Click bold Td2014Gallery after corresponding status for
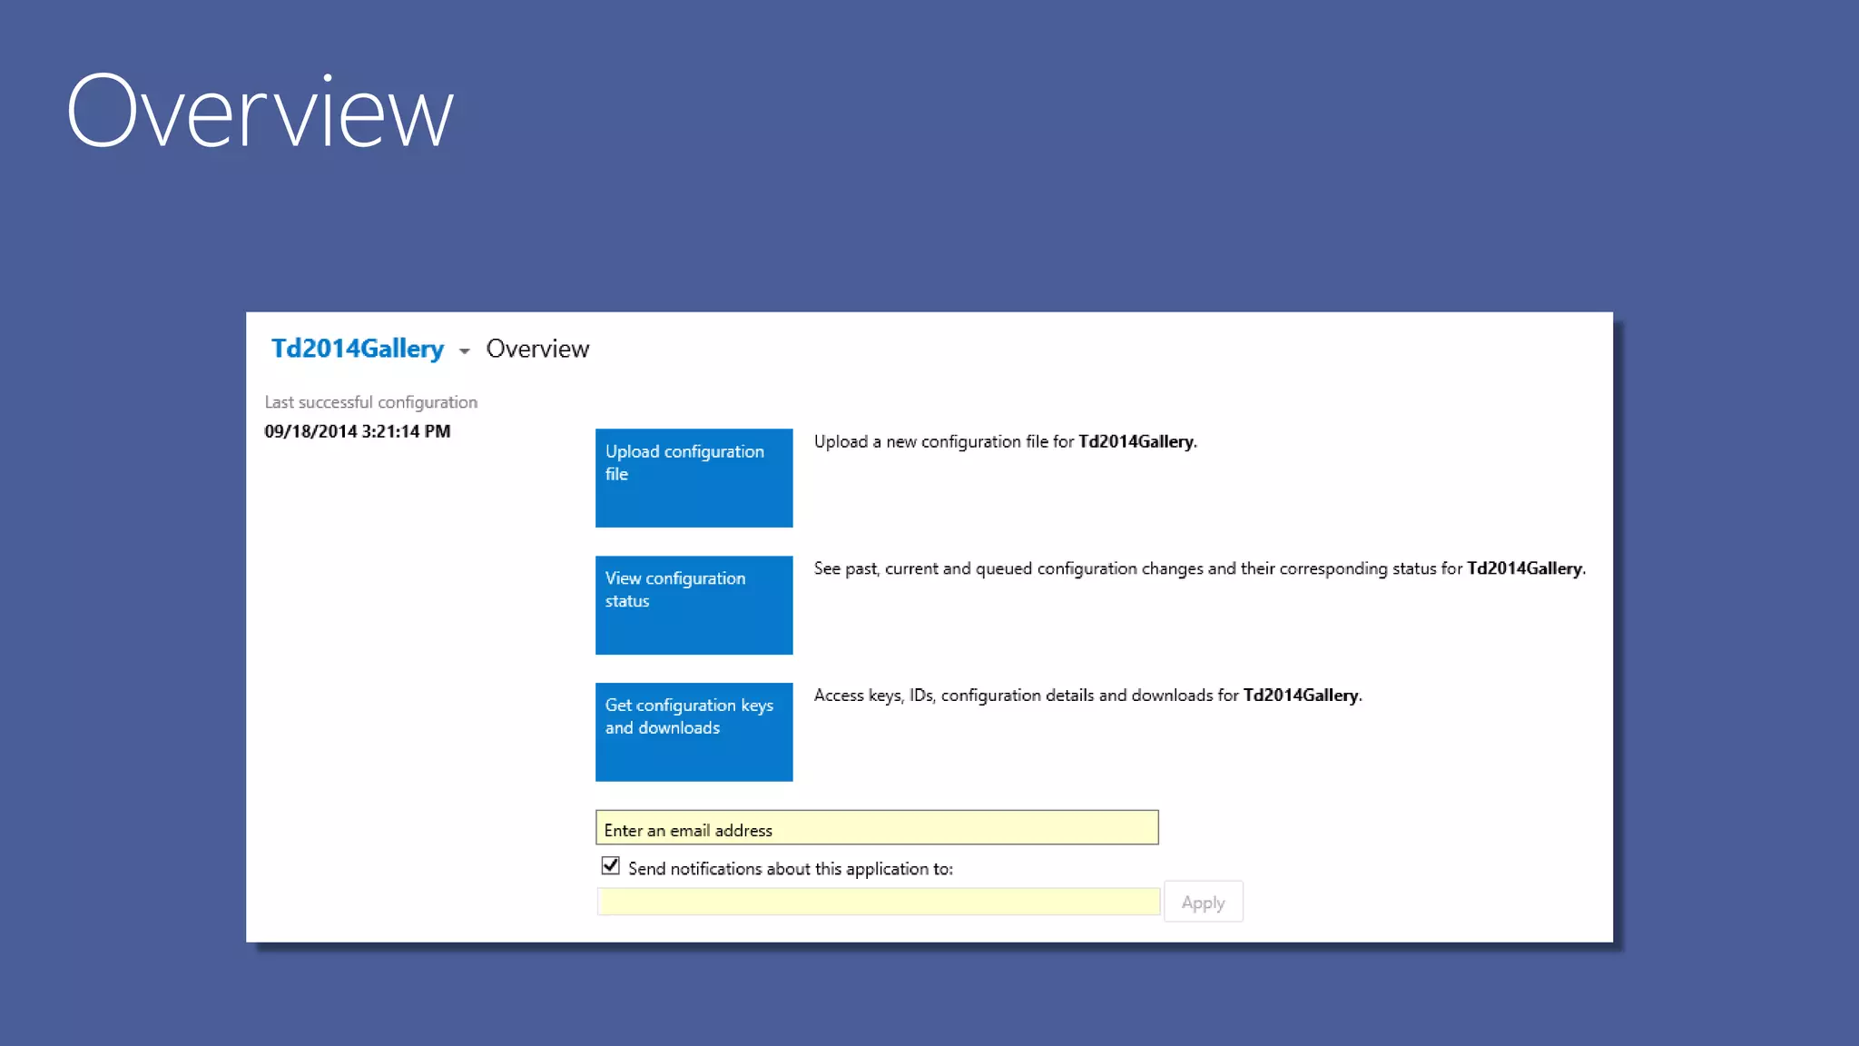Screen dimensions: 1859x1046 tap(1524, 569)
